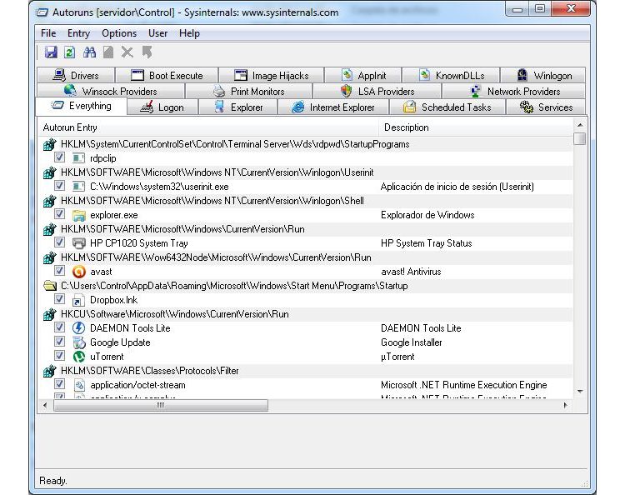Open the Print Monitors tab
The width and height of the screenshot is (625, 495).
click(248, 92)
